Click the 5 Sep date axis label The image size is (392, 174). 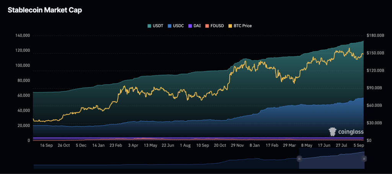pyautogui.click(x=359, y=145)
